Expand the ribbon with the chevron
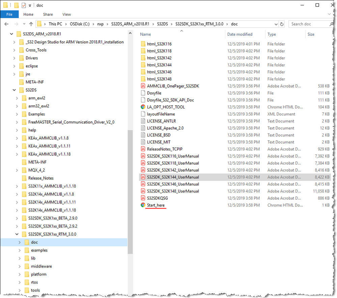 point(329,14)
